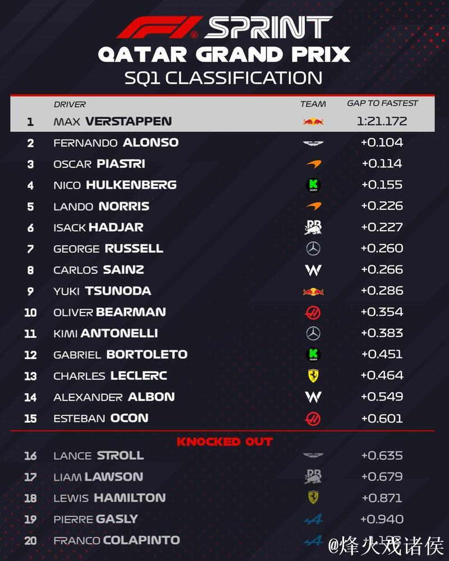The width and height of the screenshot is (449, 561).
Task: Click Williams logo beside Carlos Sainz
Action: (313, 270)
